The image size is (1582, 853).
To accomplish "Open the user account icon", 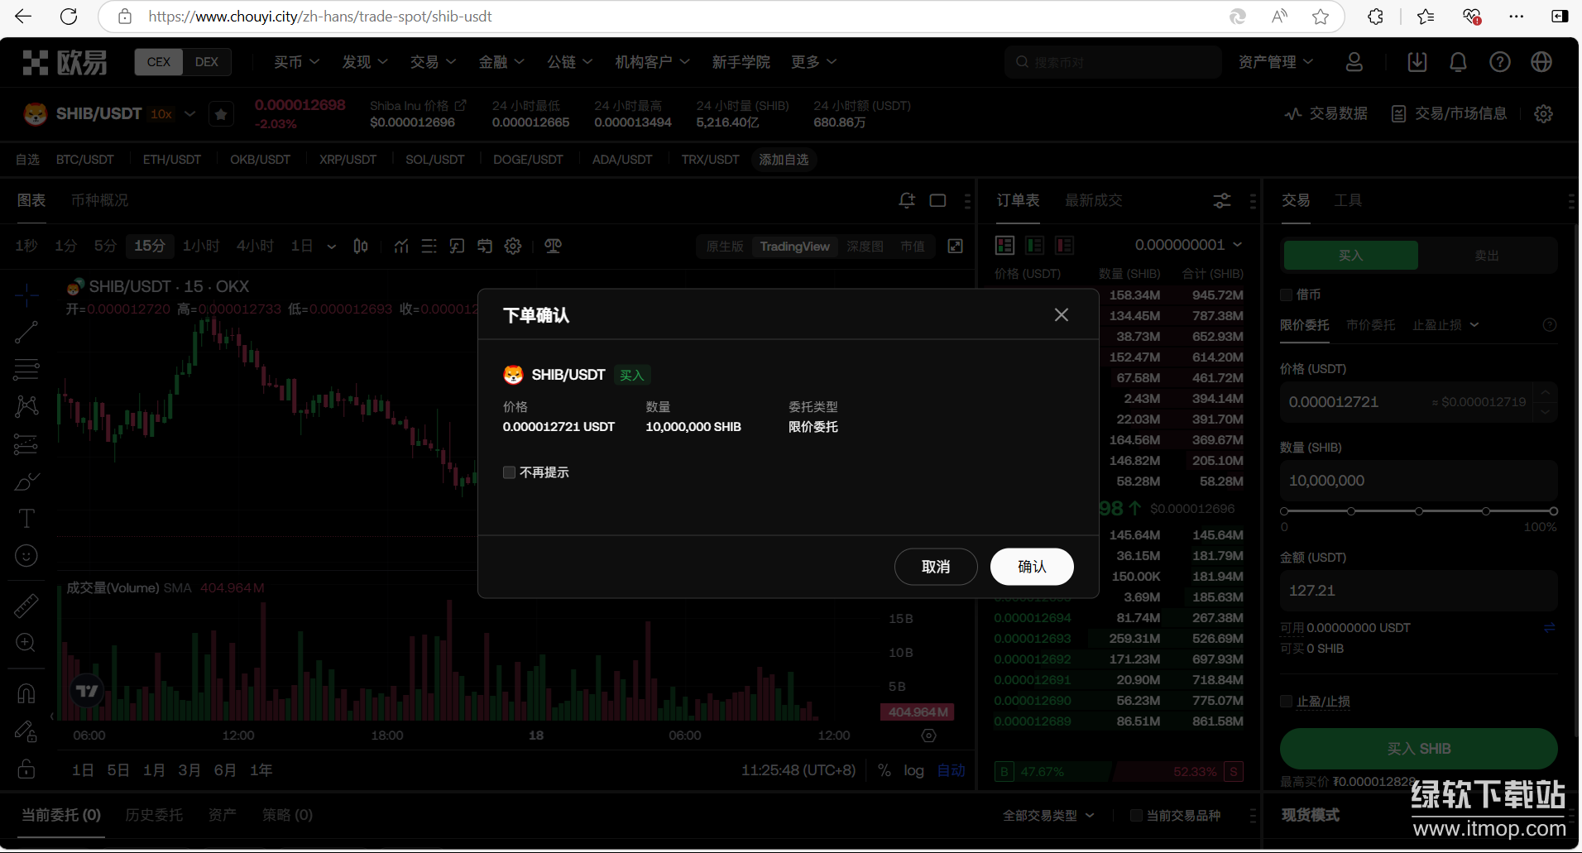I will tap(1354, 62).
